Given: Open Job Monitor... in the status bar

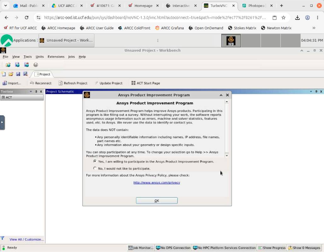Looking at the screenshot, I should [x=141, y=248].
